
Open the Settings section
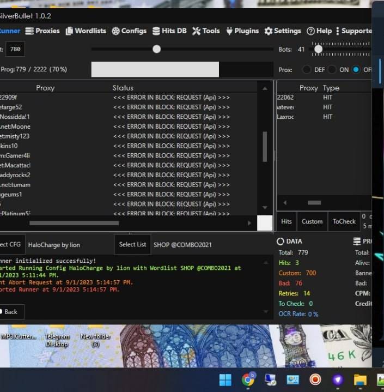click(283, 31)
